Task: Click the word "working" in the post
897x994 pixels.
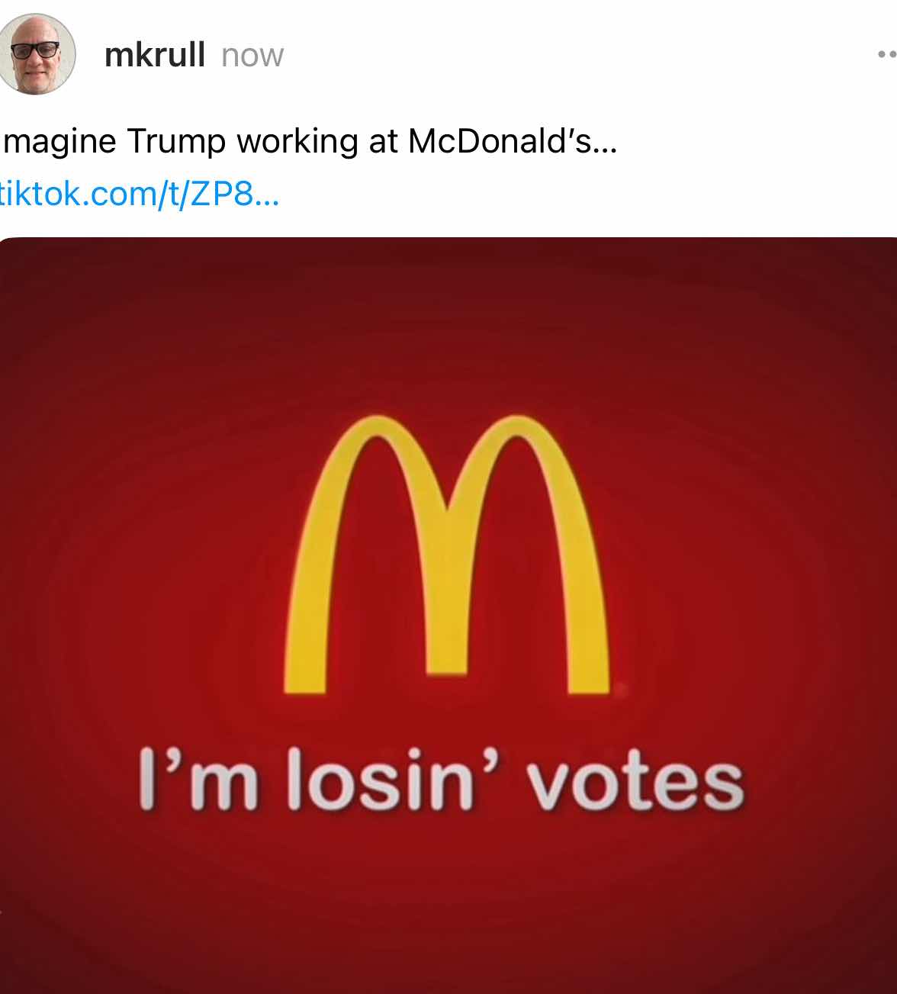Action: 297,143
